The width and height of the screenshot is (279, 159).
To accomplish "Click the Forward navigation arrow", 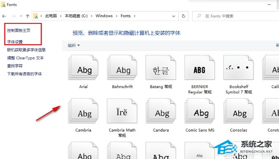I will [x=13, y=16].
